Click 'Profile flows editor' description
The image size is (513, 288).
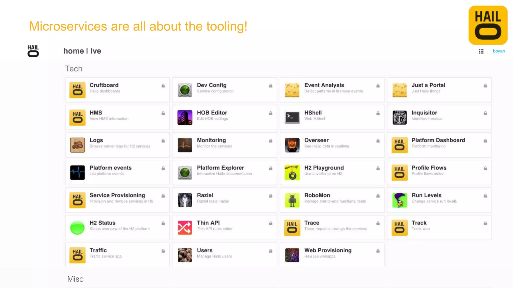[427, 174]
